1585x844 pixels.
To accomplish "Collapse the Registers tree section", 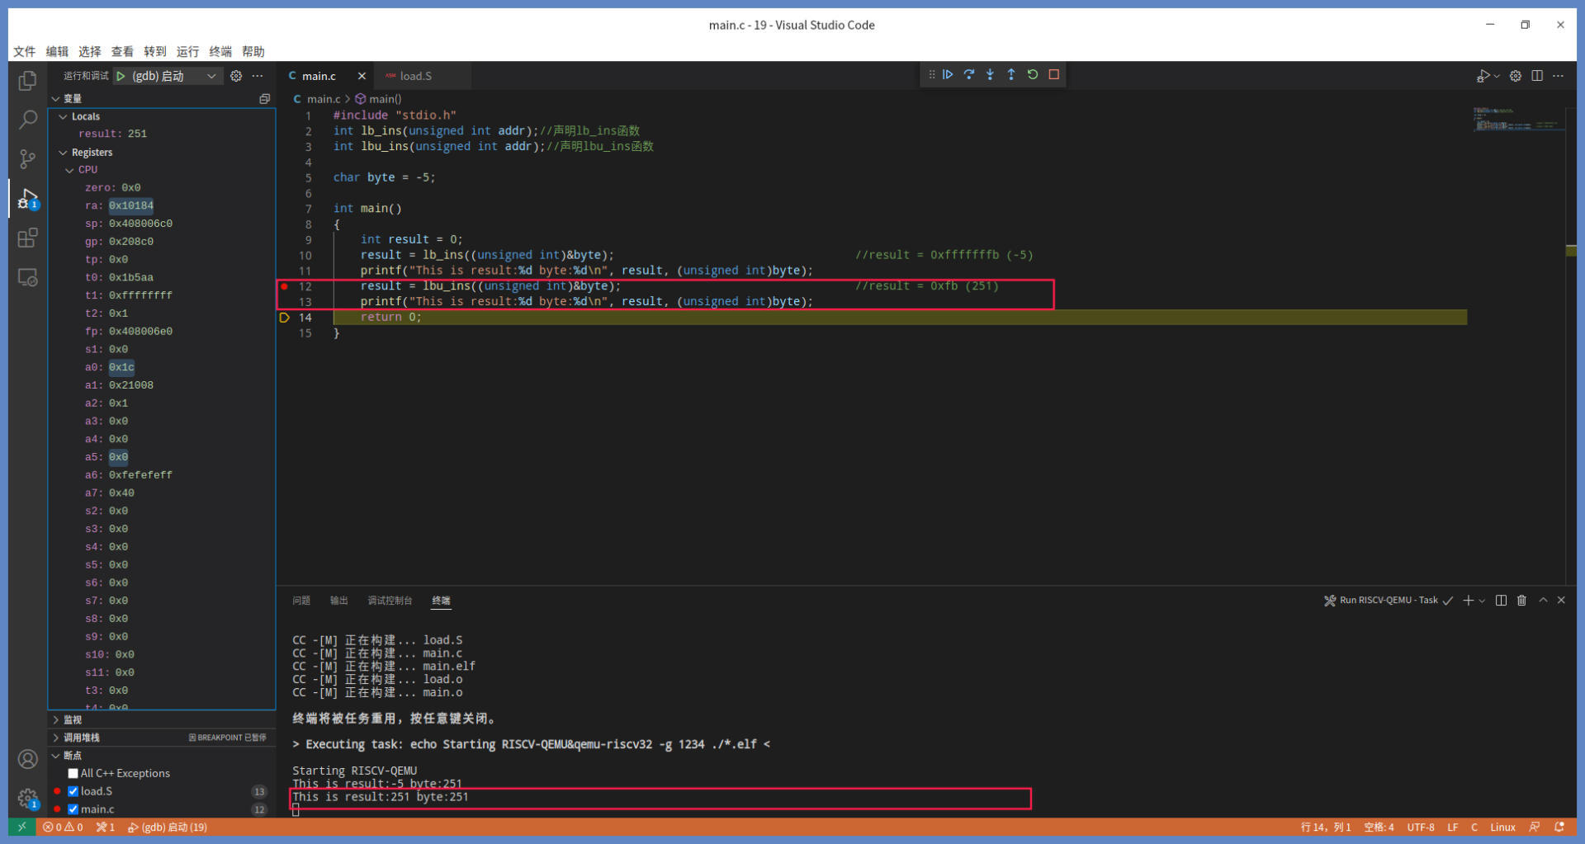I will (64, 153).
